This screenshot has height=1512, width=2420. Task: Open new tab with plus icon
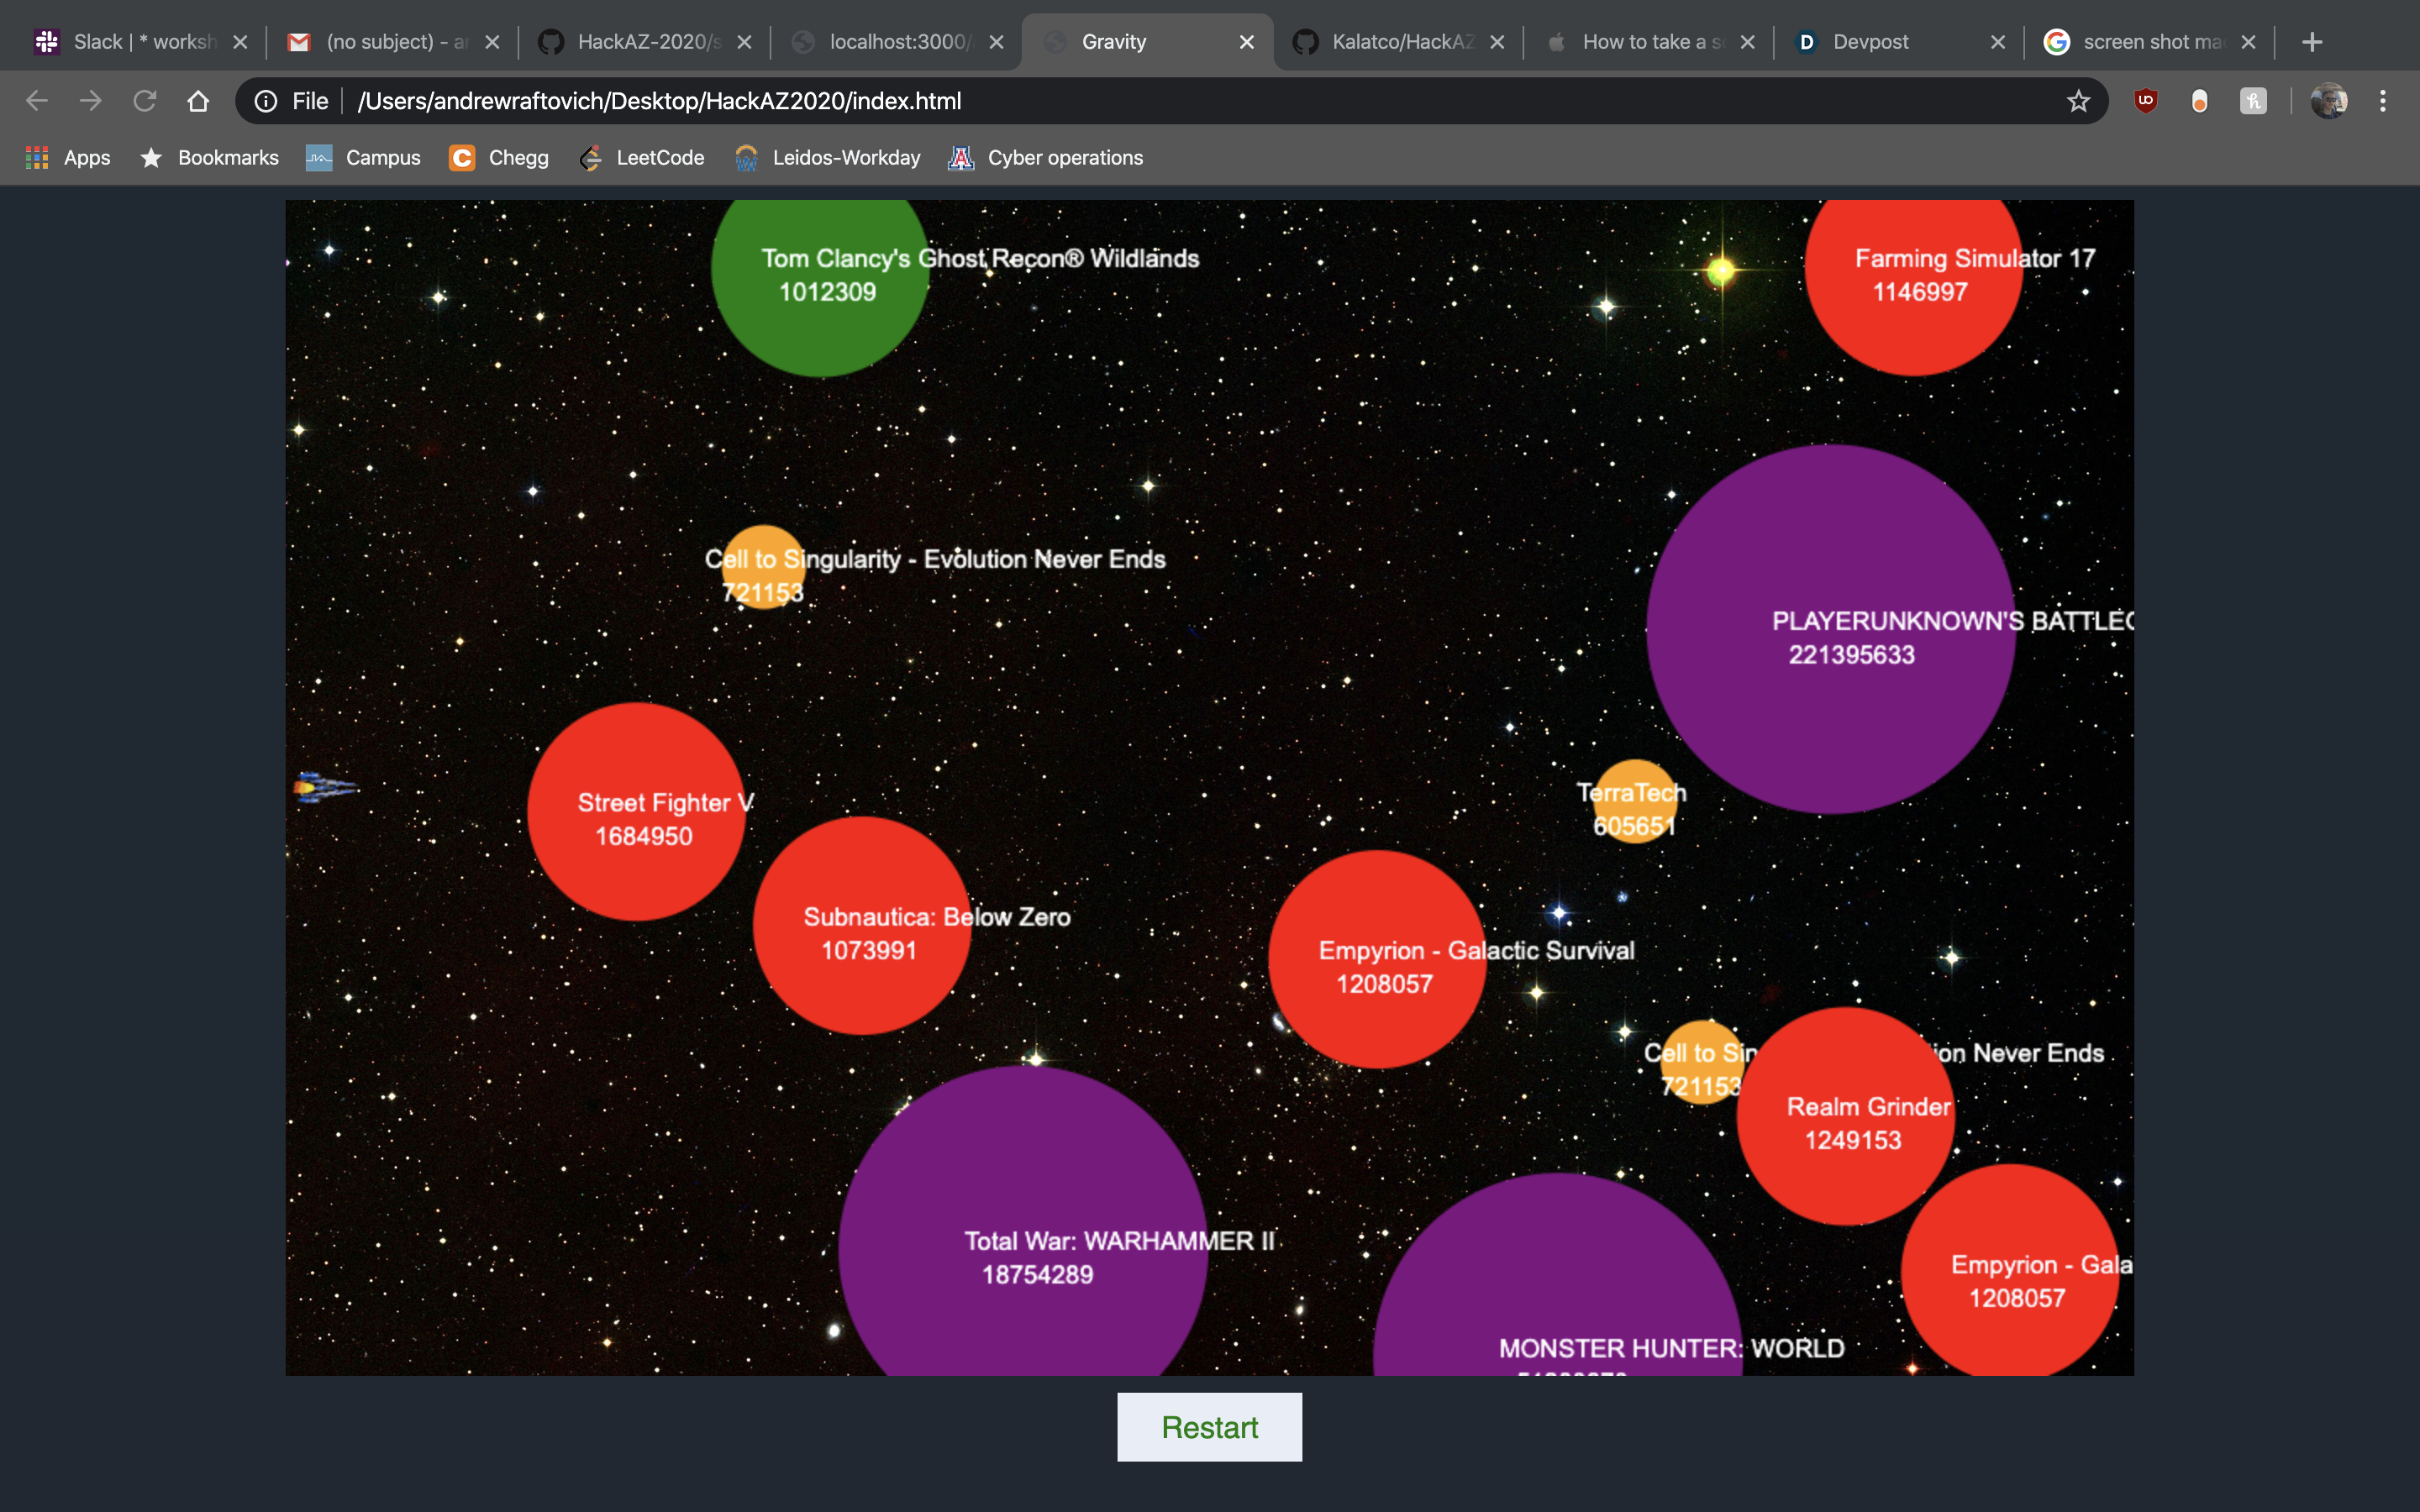(2311, 42)
